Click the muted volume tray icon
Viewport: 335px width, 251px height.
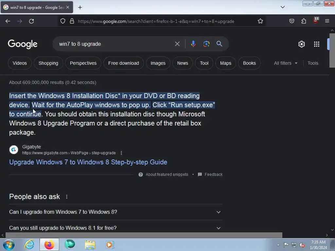click(x=302, y=245)
